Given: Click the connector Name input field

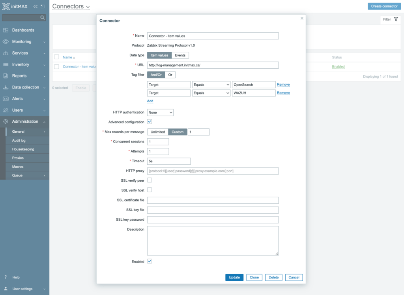Looking at the screenshot, I should [213, 36].
